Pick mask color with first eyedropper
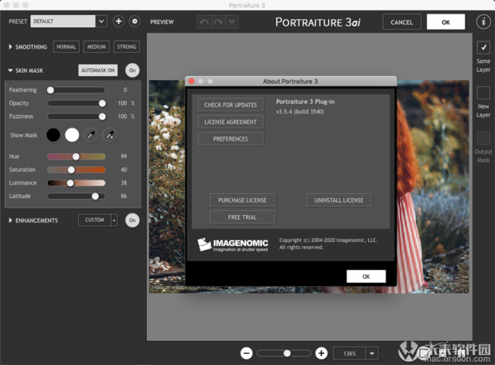 [91, 135]
